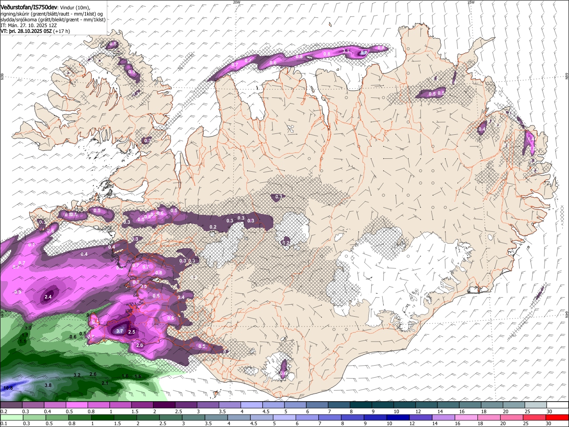This screenshot has height=427, width=569.
Task: Click the 0.1 label in the lower legend row
Action: tap(4, 424)
